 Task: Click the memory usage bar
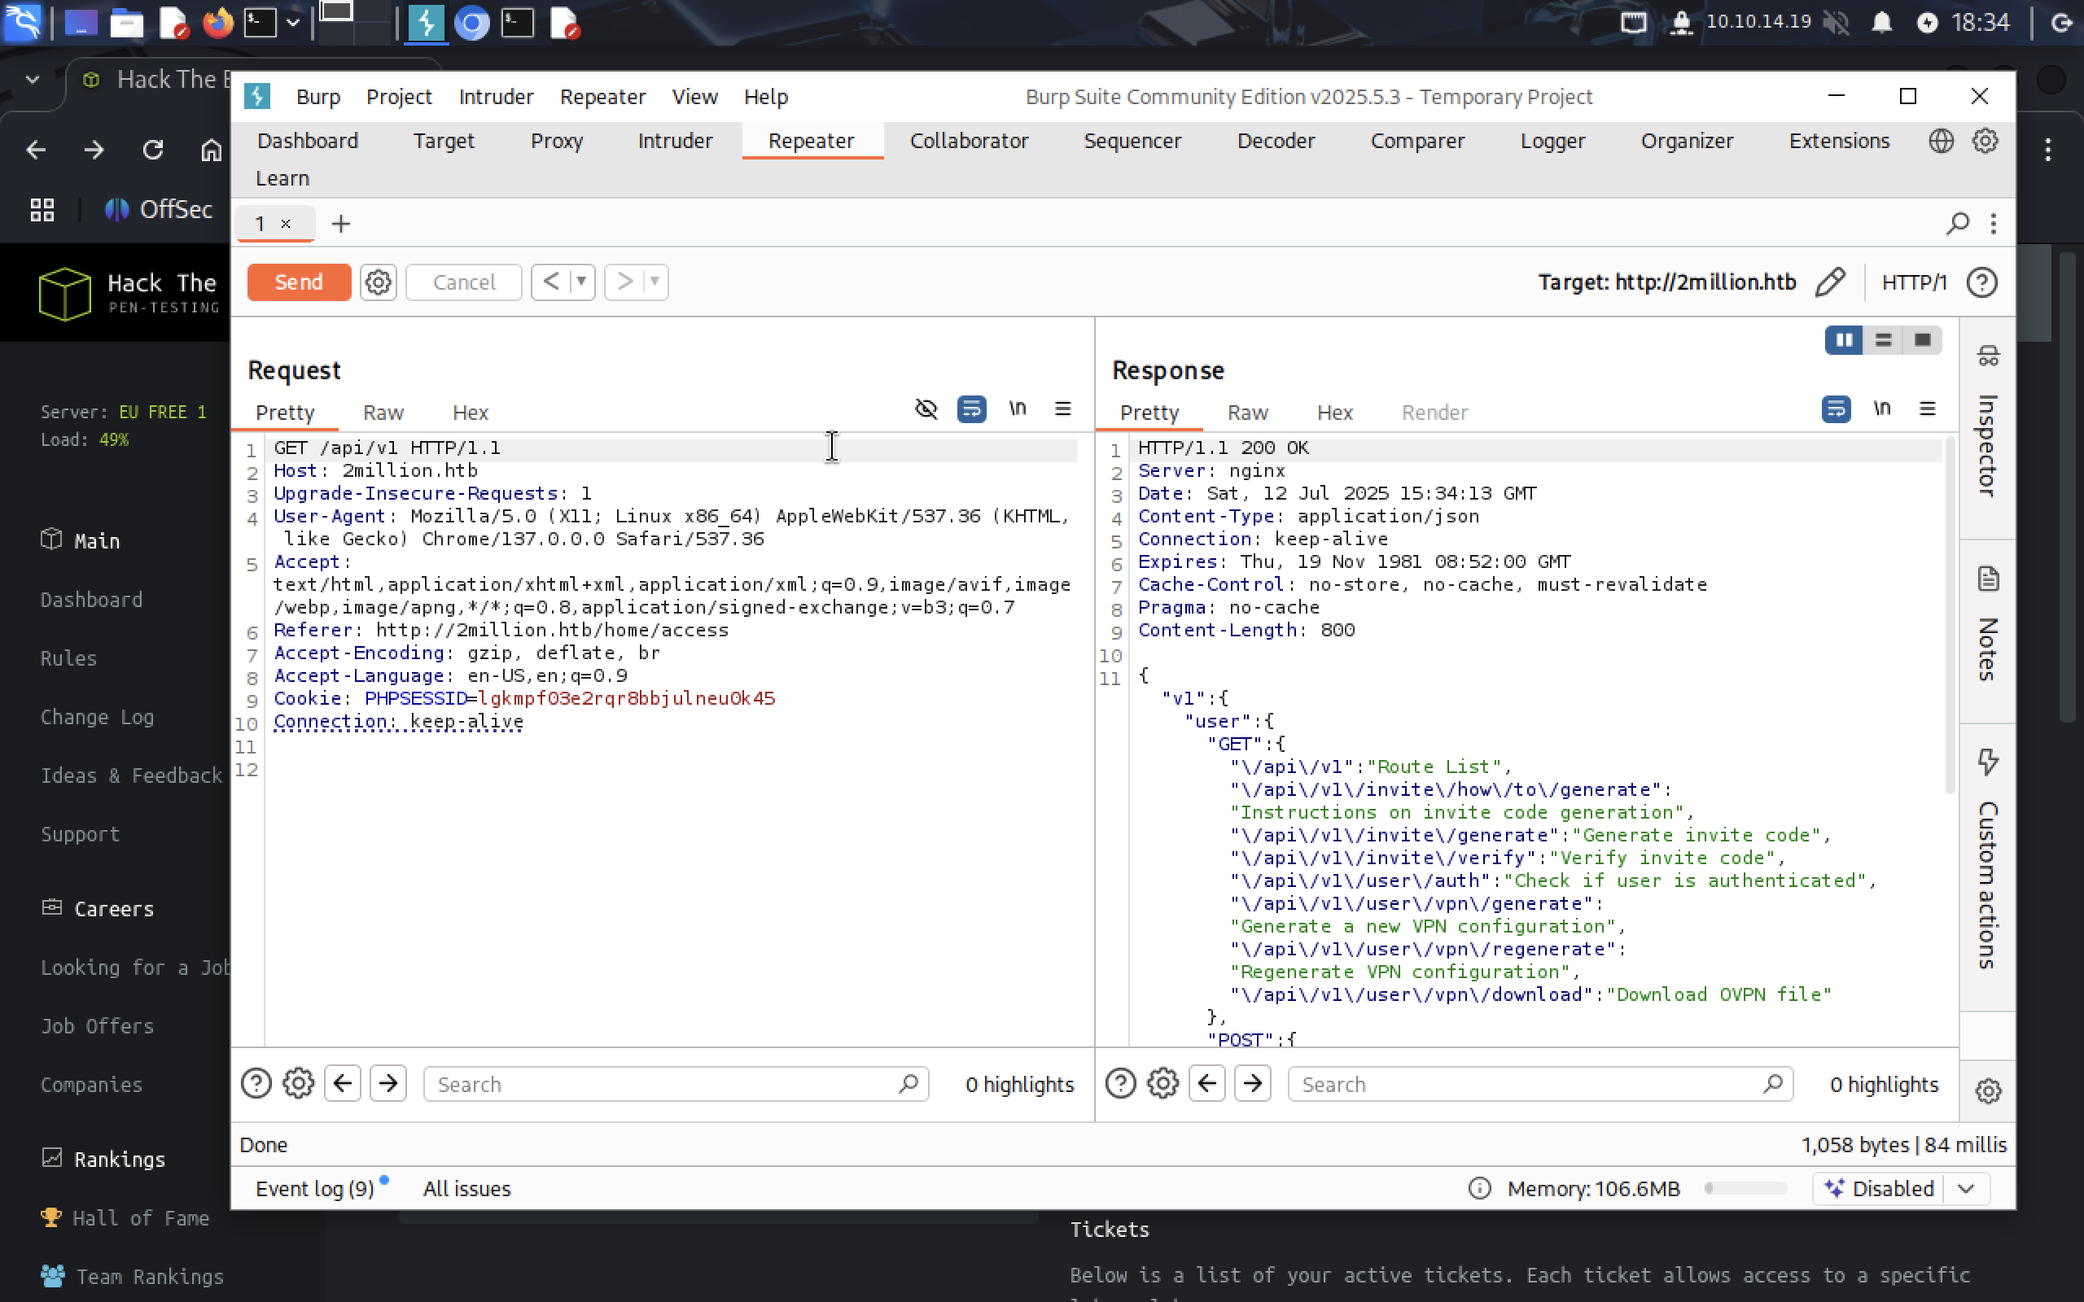(1745, 1188)
